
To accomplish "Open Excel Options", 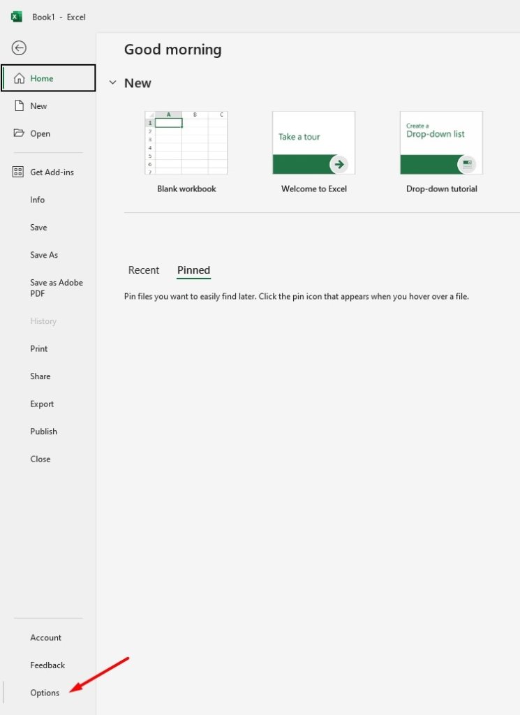I will tap(45, 693).
